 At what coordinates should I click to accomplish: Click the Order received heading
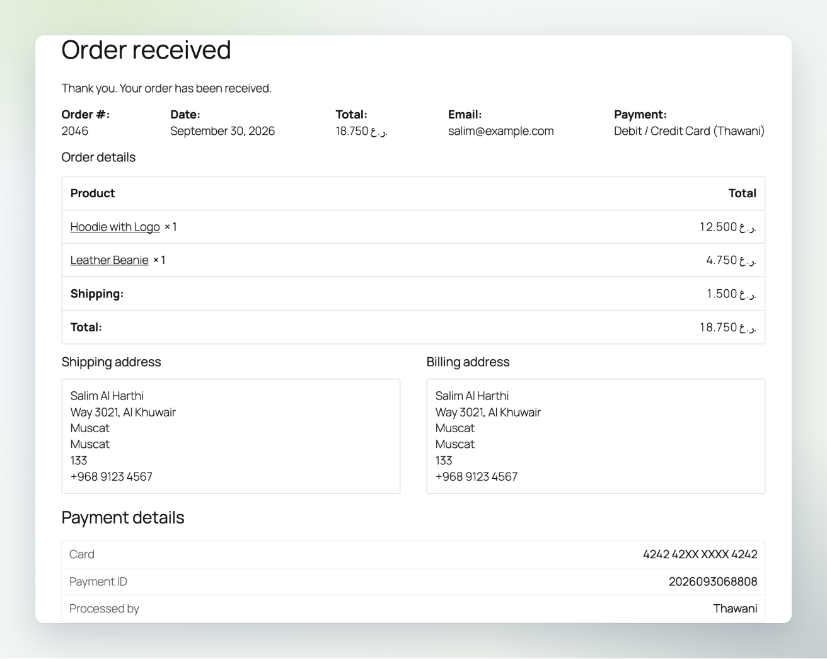click(x=146, y=50)
